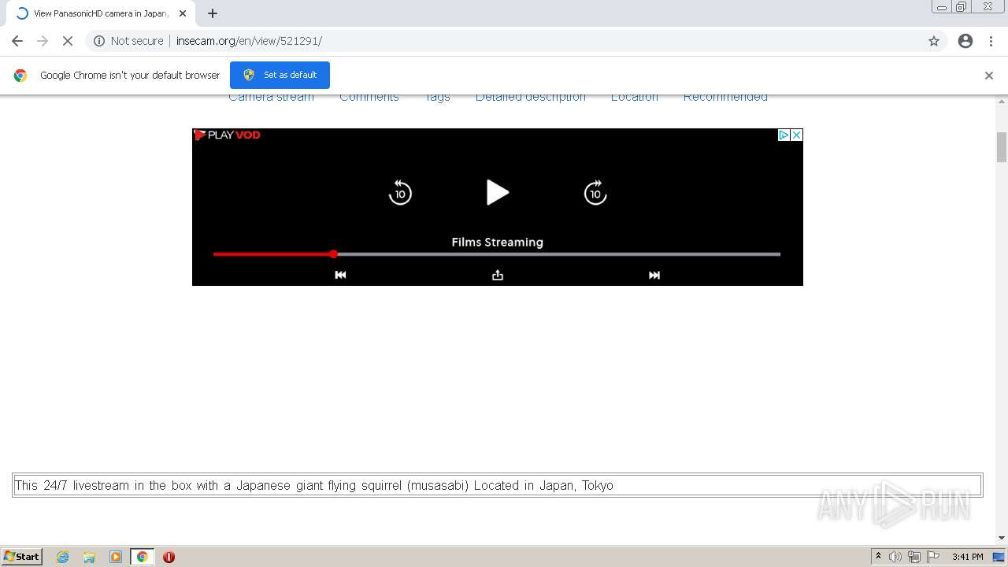The image size is (1008, 567).
Task: Click the scrollbar up arrow
Action: pyautogui.click(x=1002, y=101)
